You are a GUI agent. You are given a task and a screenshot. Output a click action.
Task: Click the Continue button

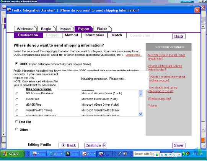tap(96, 145)
